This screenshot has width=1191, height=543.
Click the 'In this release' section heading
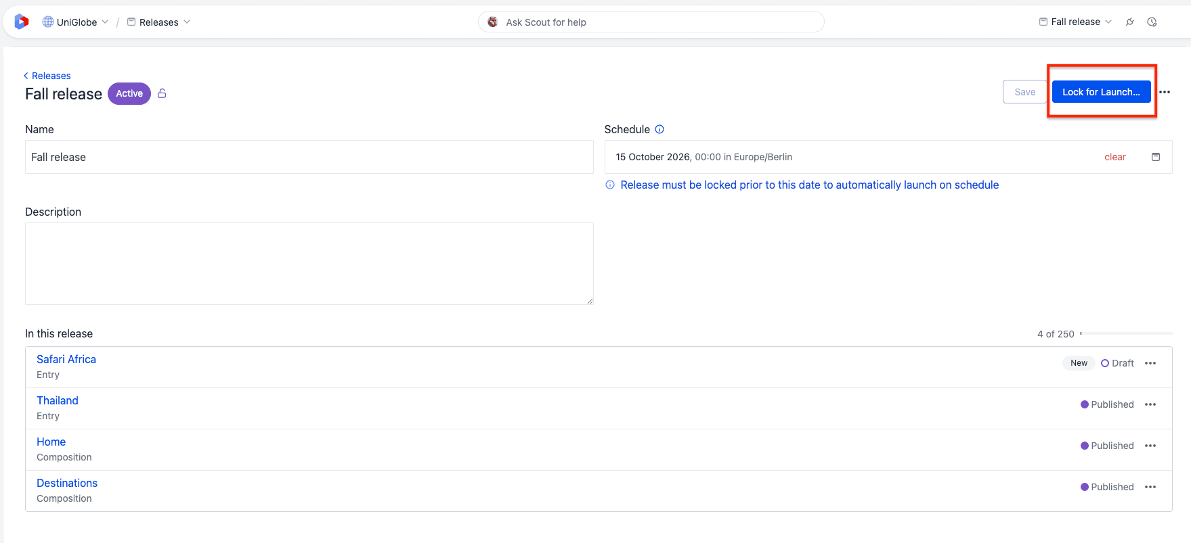tap(59, 333)
